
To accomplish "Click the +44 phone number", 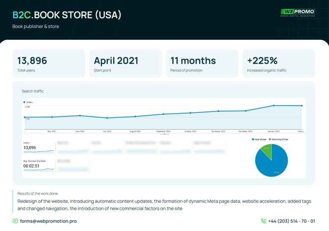I will coord(291,221).
